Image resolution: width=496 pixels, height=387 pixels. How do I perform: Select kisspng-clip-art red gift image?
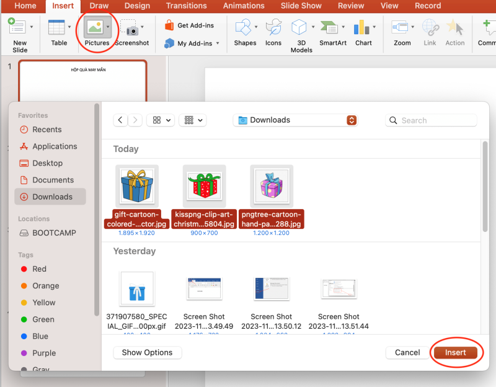[x=204, y=186]
